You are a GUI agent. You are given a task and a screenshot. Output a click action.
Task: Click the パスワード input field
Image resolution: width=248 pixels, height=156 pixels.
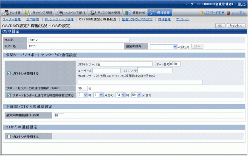(x=155, y=70)
